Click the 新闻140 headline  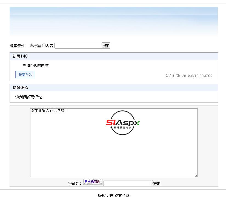tap(20, 56)
